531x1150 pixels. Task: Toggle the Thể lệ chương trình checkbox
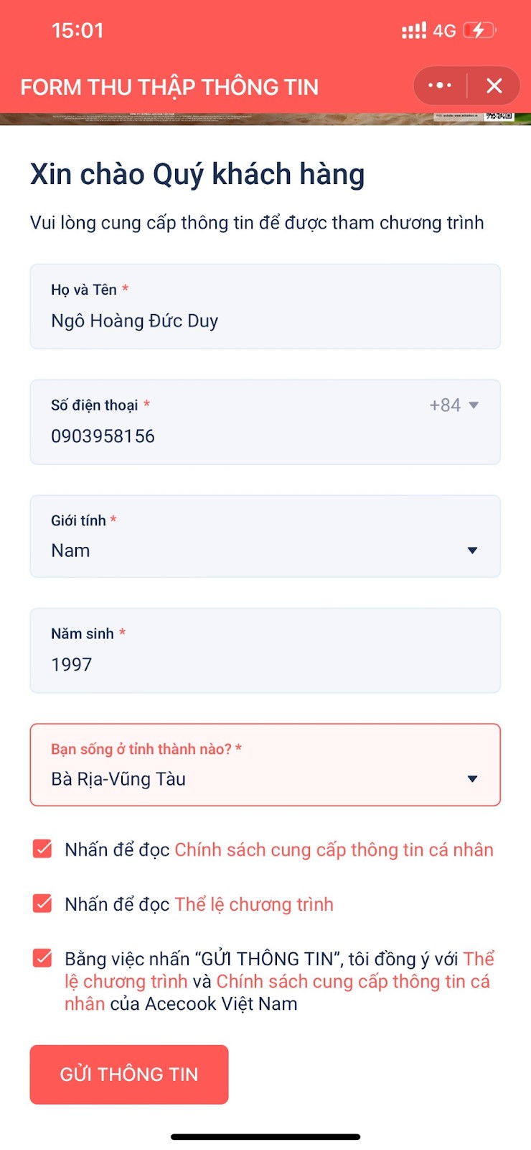point(43,903)
